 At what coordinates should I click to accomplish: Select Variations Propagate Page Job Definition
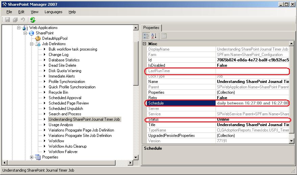(81, 130)
